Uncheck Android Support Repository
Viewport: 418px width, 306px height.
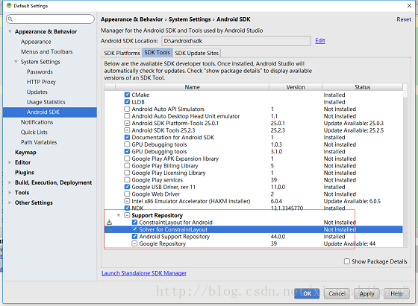coord(134,237)
